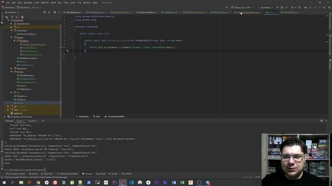The width and height of the screenshot is (332, 186).
Task: Open terminal panel gear settings
Action: pyautogui.click(x=322, y=121)
